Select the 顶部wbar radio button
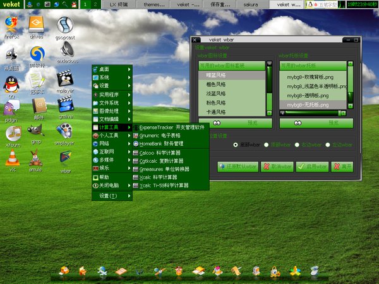Screen dimensions: 379x284 pyautogui.click(x=266, y=144)
